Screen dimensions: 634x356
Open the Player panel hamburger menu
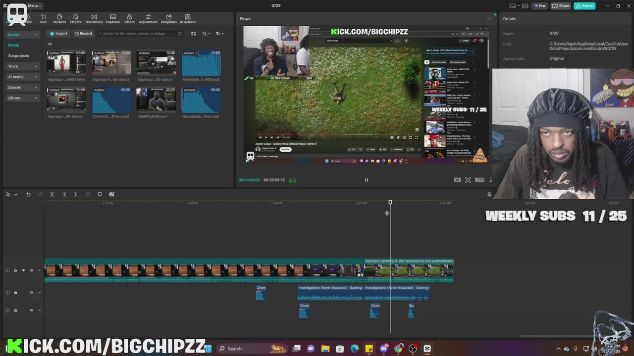[x=489, y=19]
